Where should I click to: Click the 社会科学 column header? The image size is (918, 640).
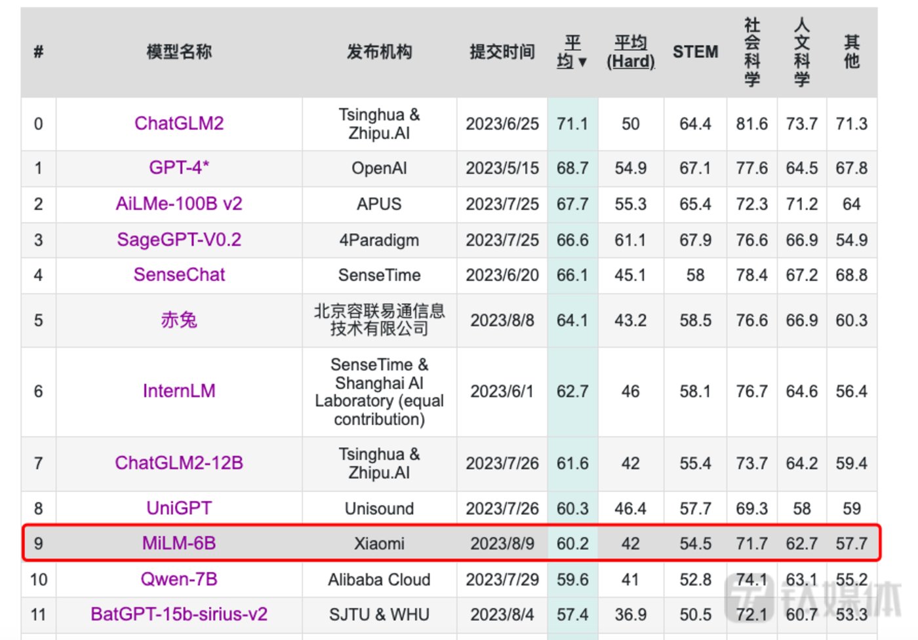click(x=751, y=52)
